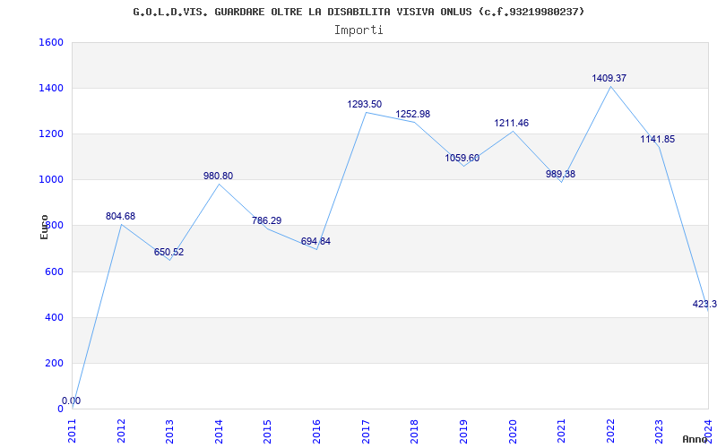Image resolution: width=717 pixels, height=448 pixels.
Task: Click the data label 694.84
Action: (315, 241)
